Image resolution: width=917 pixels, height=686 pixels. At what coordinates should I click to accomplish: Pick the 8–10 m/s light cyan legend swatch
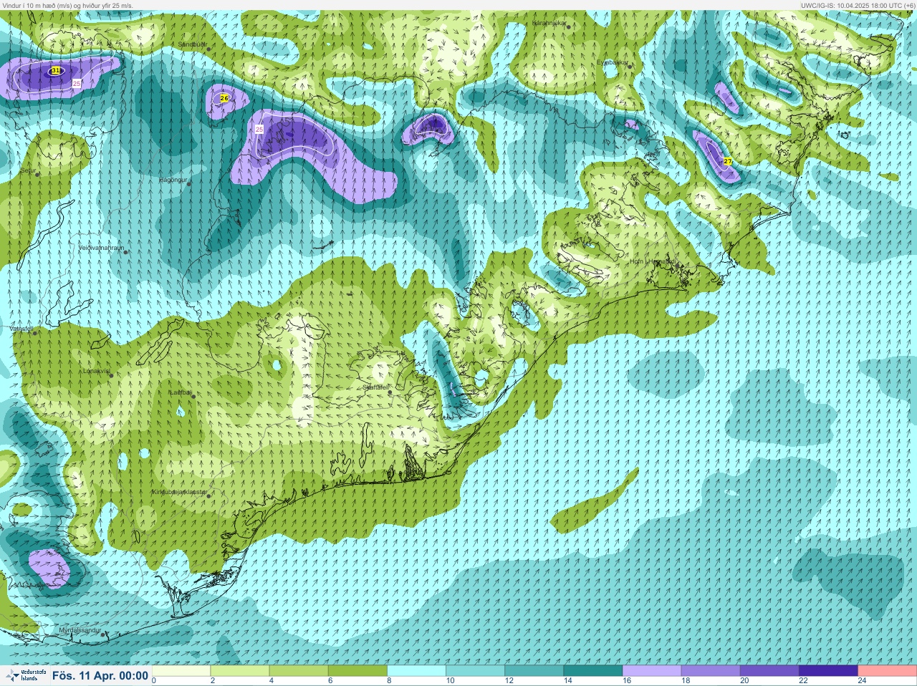pyautogui.click(x=416, y=671)
